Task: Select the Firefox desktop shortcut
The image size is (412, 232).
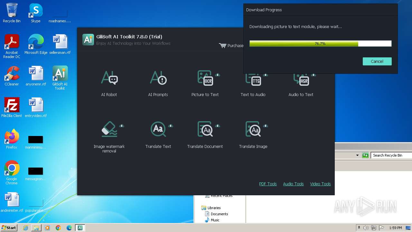Action: click(x=12, y=139)
